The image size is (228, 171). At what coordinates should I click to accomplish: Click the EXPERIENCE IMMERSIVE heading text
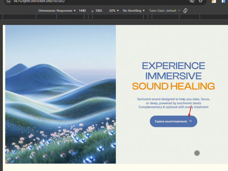coord(173,71)
